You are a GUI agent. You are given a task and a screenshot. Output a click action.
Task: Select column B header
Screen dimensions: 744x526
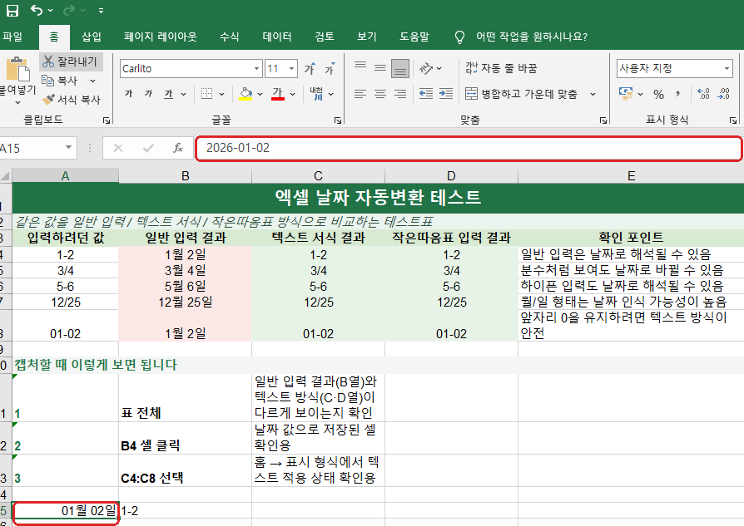point(185,176)
